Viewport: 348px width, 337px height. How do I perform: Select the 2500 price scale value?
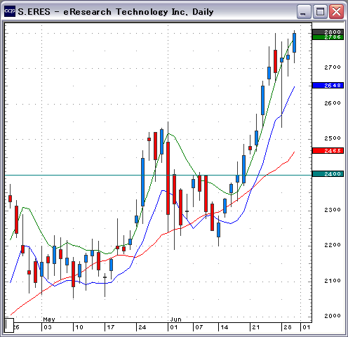[333, 138]
